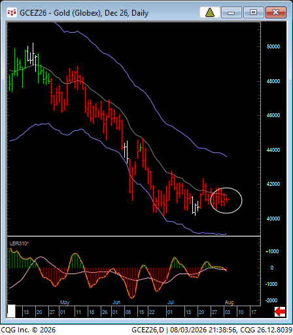Click date 22 before Jul 01 on time axis
293x335 pixels.
(x=152, y=312)
